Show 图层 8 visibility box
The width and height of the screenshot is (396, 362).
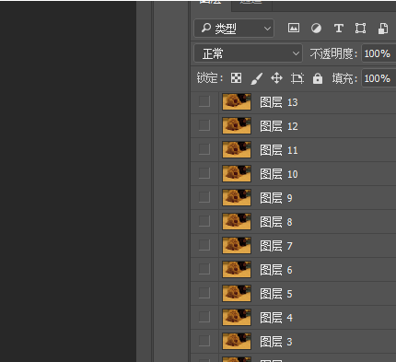(204, 221)
